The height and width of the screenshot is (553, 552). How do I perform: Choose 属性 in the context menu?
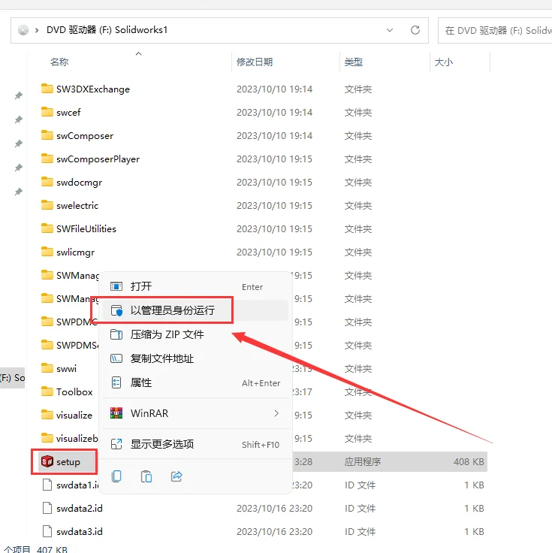tap(141, 382)
